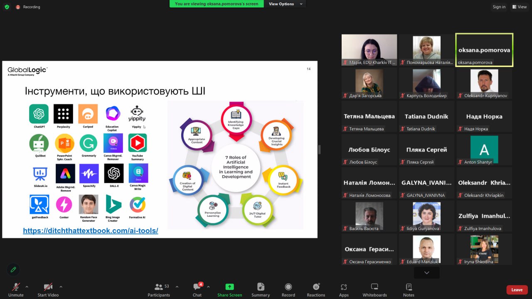Click the SlidesAI.io icon
The width and height of the screenshot is (532, 299).
pyautogui.click(x=40, y=174)
